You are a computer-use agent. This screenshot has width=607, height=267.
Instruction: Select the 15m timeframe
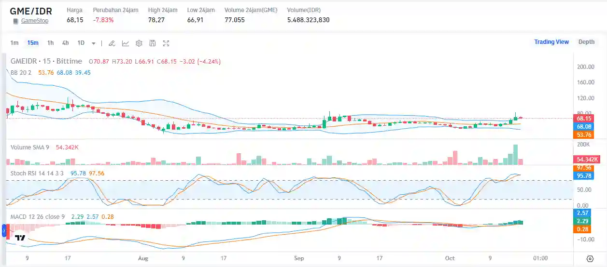tap(33, 43)
